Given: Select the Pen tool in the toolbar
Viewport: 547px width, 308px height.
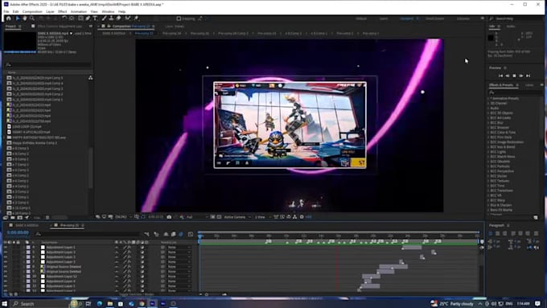Looking at the screenshot, I should tap(88, 18).
